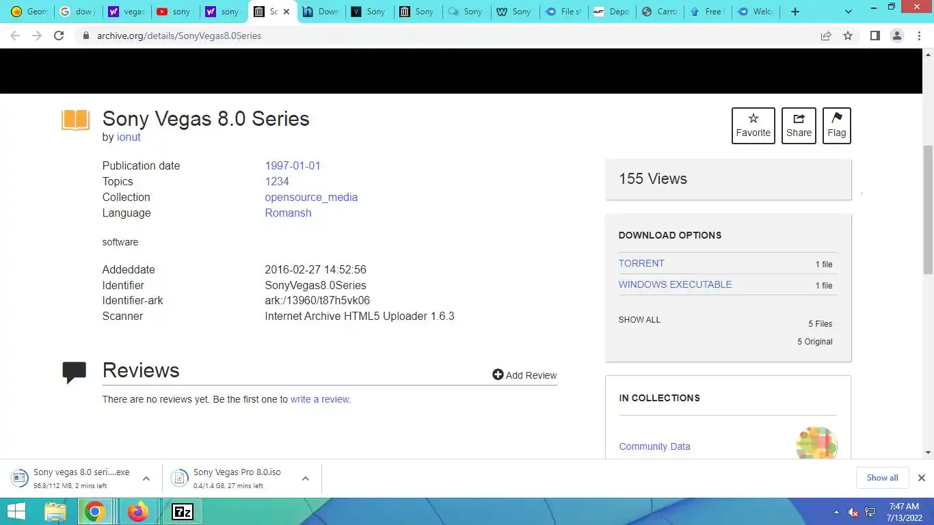Go back to the previous page

click(x=16, y=36)
